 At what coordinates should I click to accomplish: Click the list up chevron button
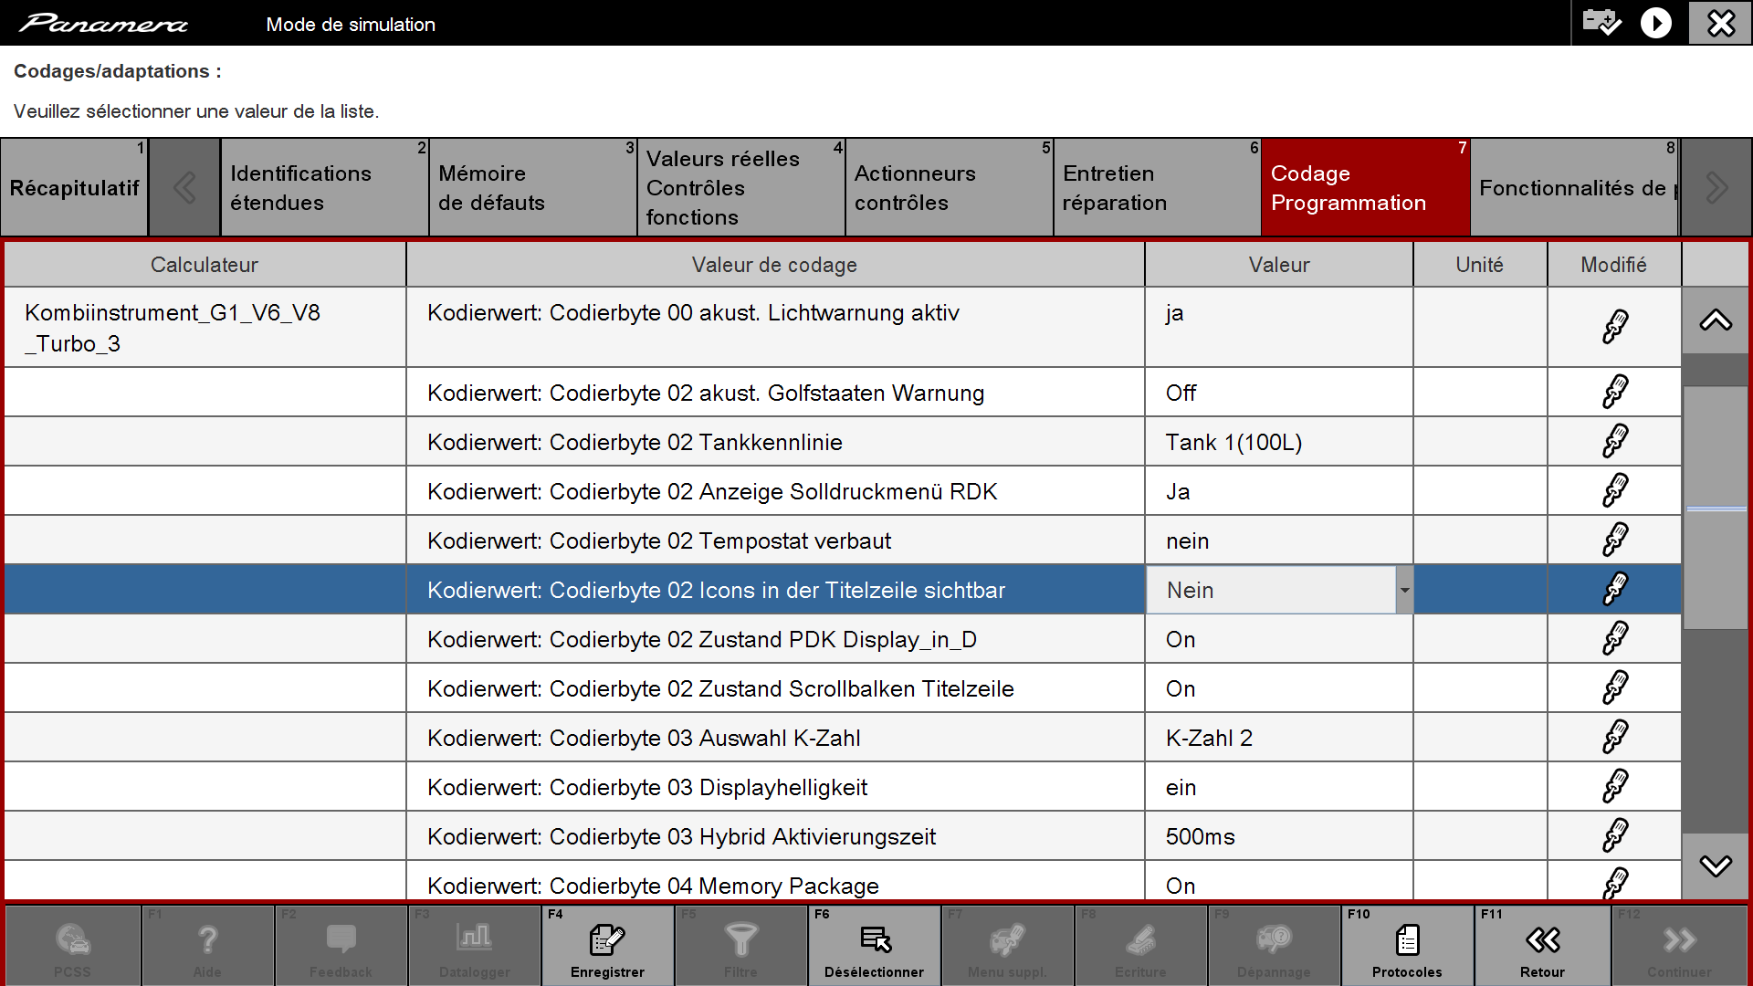coord(1716,320)
